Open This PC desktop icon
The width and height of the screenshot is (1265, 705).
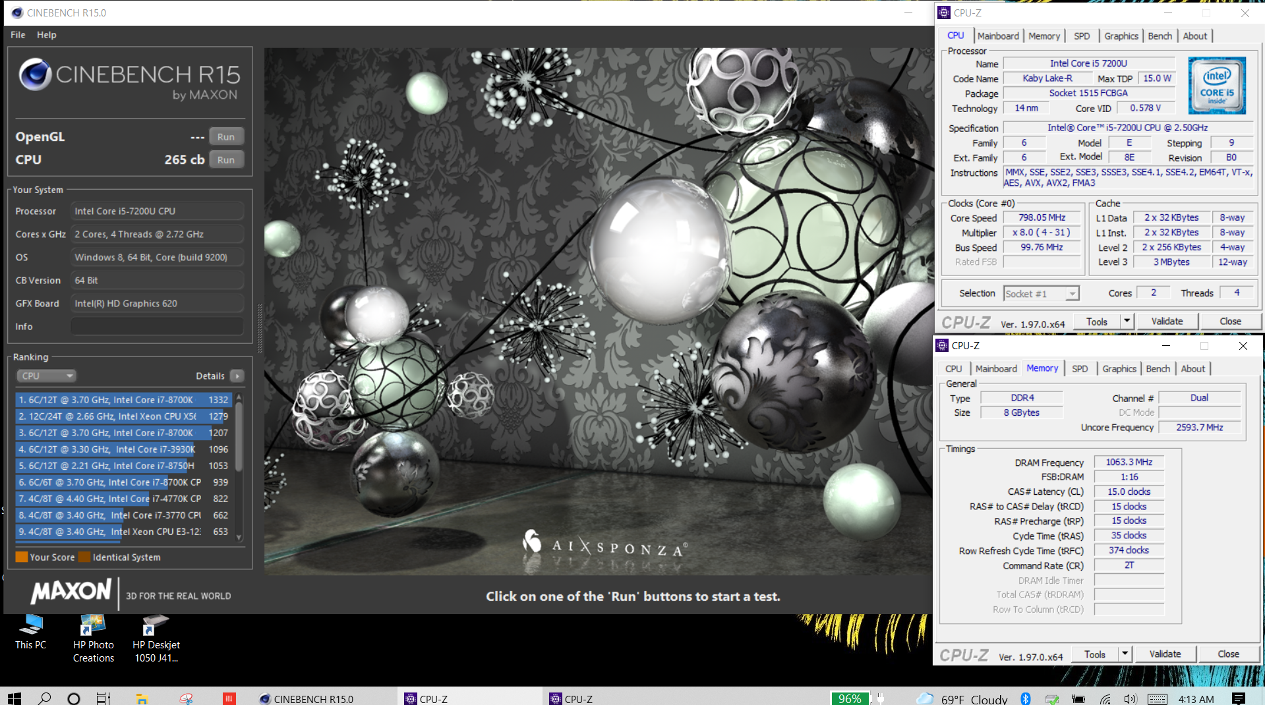30,631
